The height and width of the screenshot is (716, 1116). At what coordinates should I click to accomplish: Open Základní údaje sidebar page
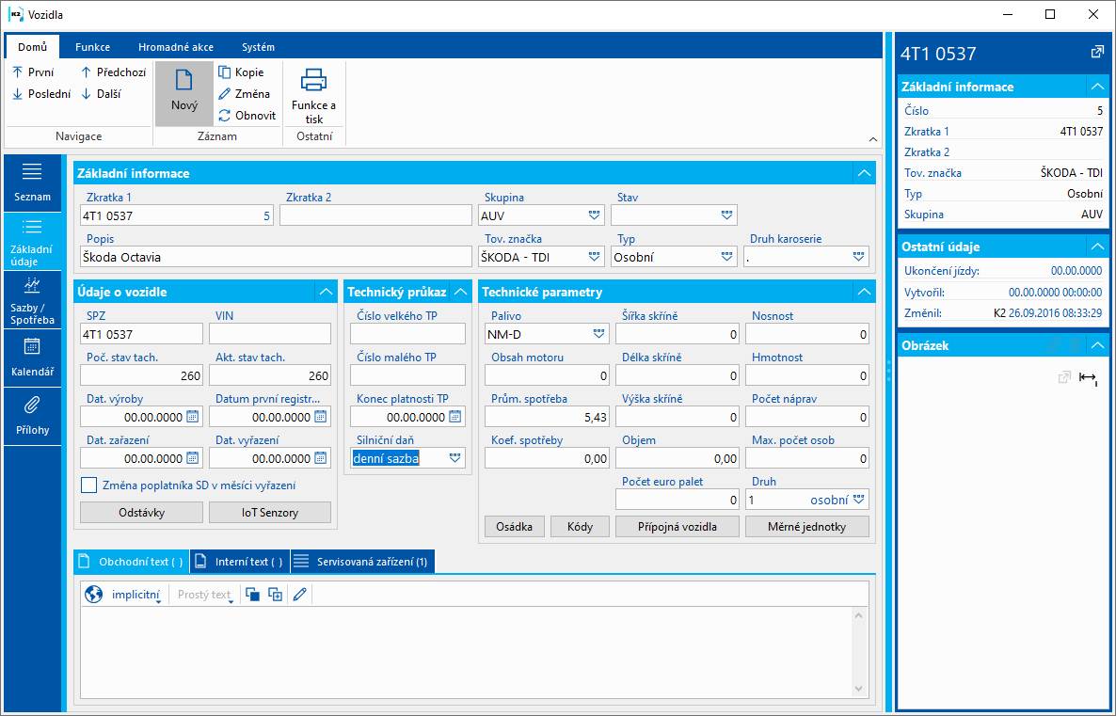pyautogui.click(x=32, y=242)
